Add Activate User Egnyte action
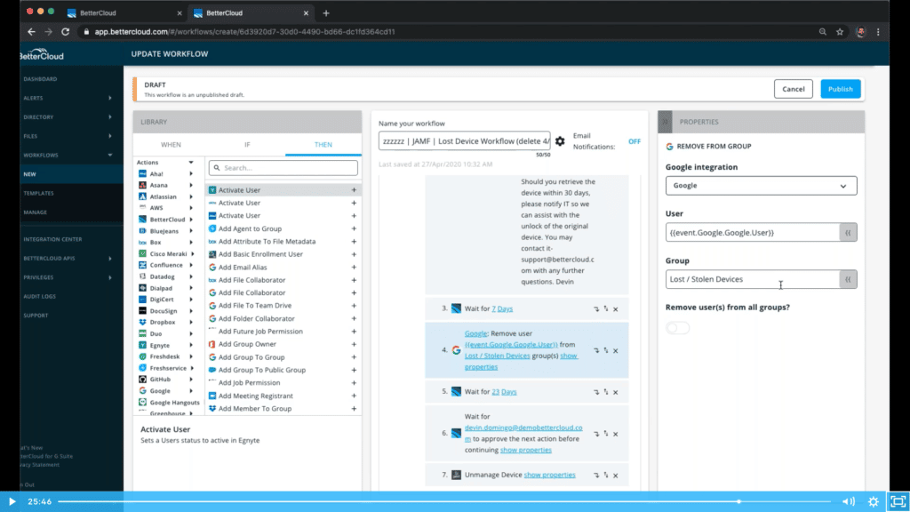This screenshot has height=512, width=910. [x=354, y=190]
